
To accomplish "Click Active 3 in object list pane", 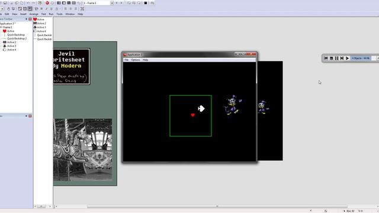I will point(40,27).
